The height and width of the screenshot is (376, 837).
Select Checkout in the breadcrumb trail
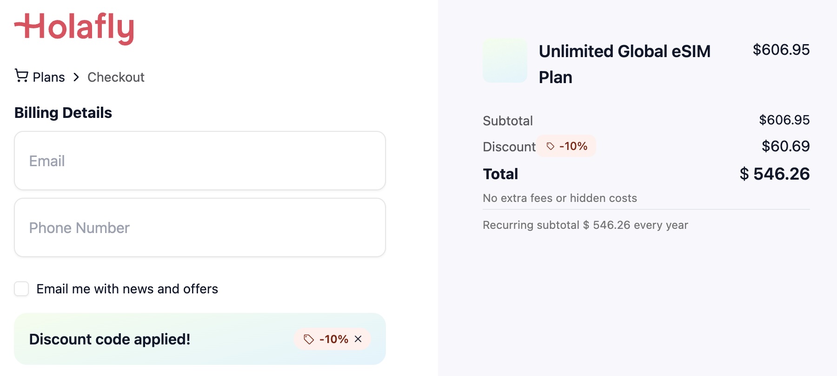[116, 77]
